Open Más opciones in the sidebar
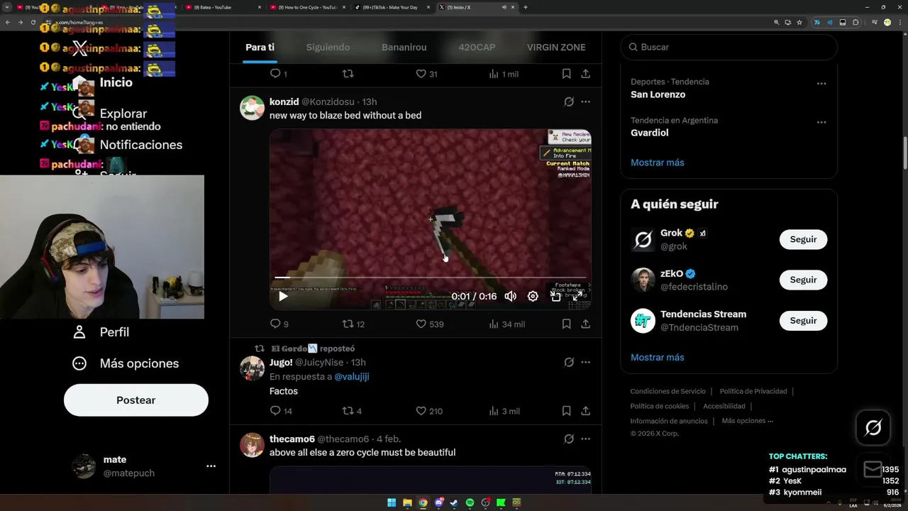 [126, 363]
